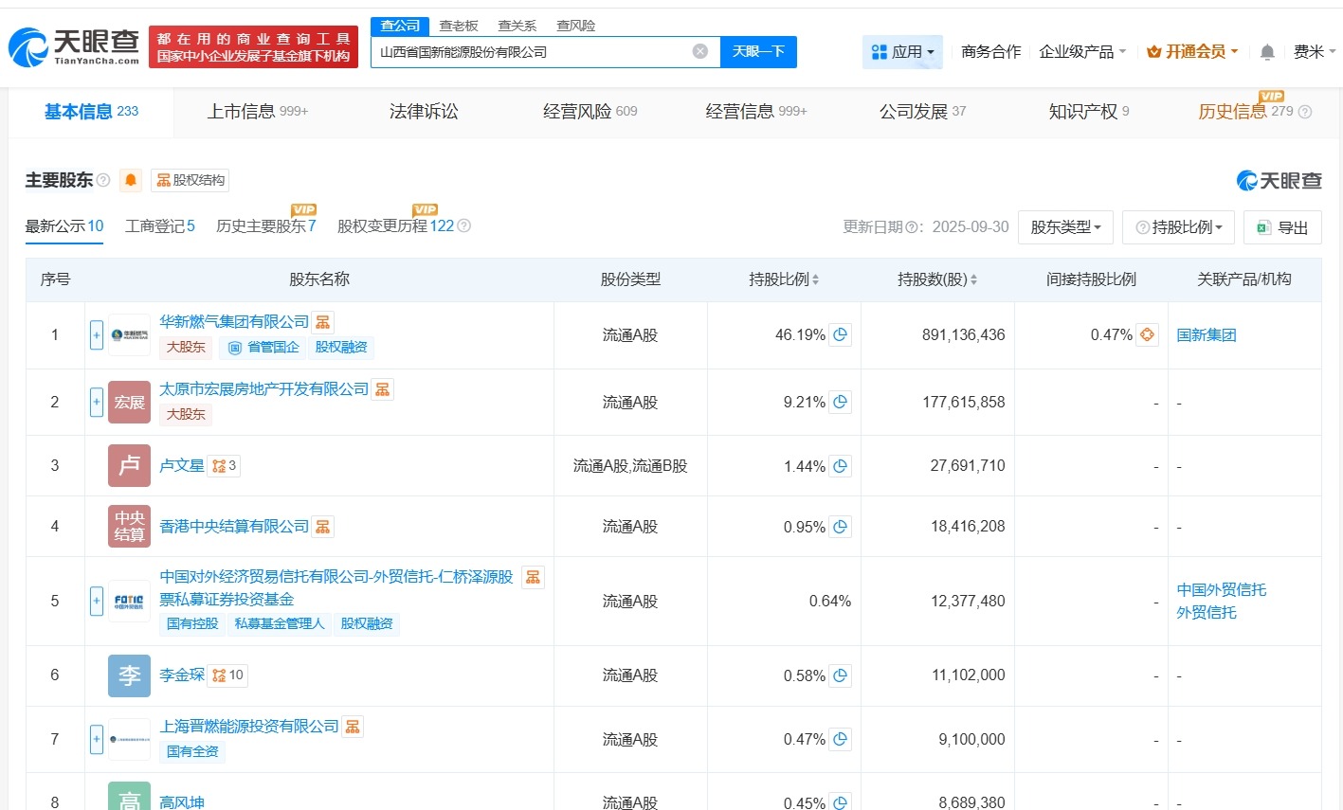
Task: Click VIP badge above 历史主要股东
Action: click(302, 210)
